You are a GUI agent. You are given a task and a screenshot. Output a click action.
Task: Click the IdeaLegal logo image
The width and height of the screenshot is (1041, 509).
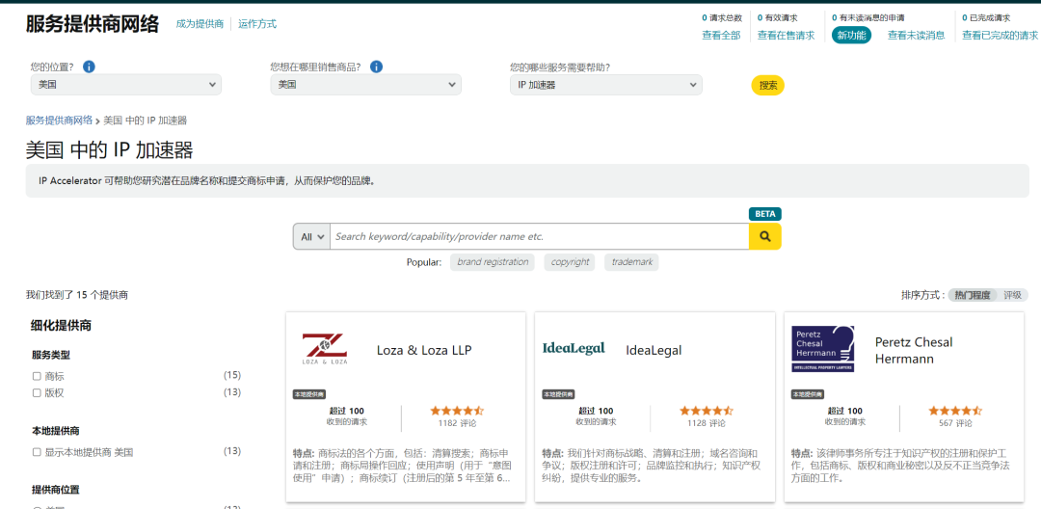(574, 348)
